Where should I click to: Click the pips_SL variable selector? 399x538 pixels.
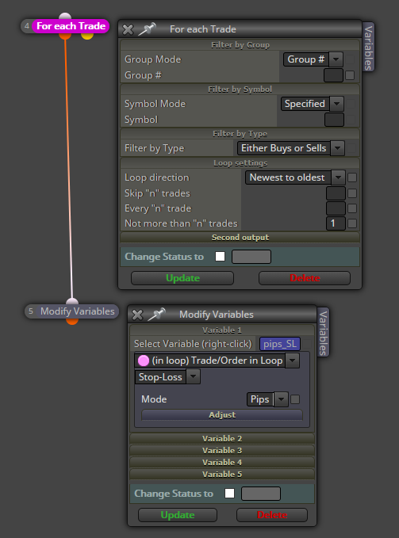(280, 344)
